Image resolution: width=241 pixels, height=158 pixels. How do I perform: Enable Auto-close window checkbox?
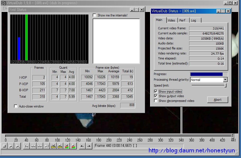tap(16, 106)
